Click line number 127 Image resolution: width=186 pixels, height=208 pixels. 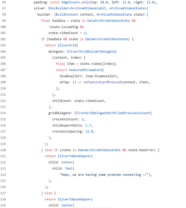coord(3,193)
